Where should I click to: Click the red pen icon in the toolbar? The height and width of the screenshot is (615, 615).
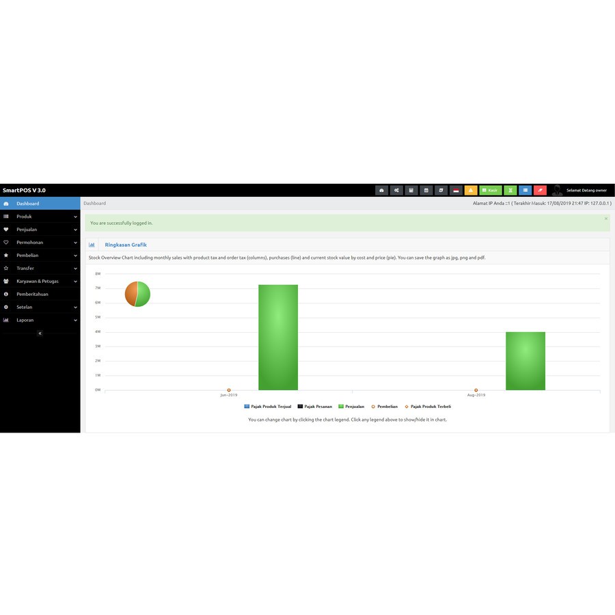click(539, 190)
